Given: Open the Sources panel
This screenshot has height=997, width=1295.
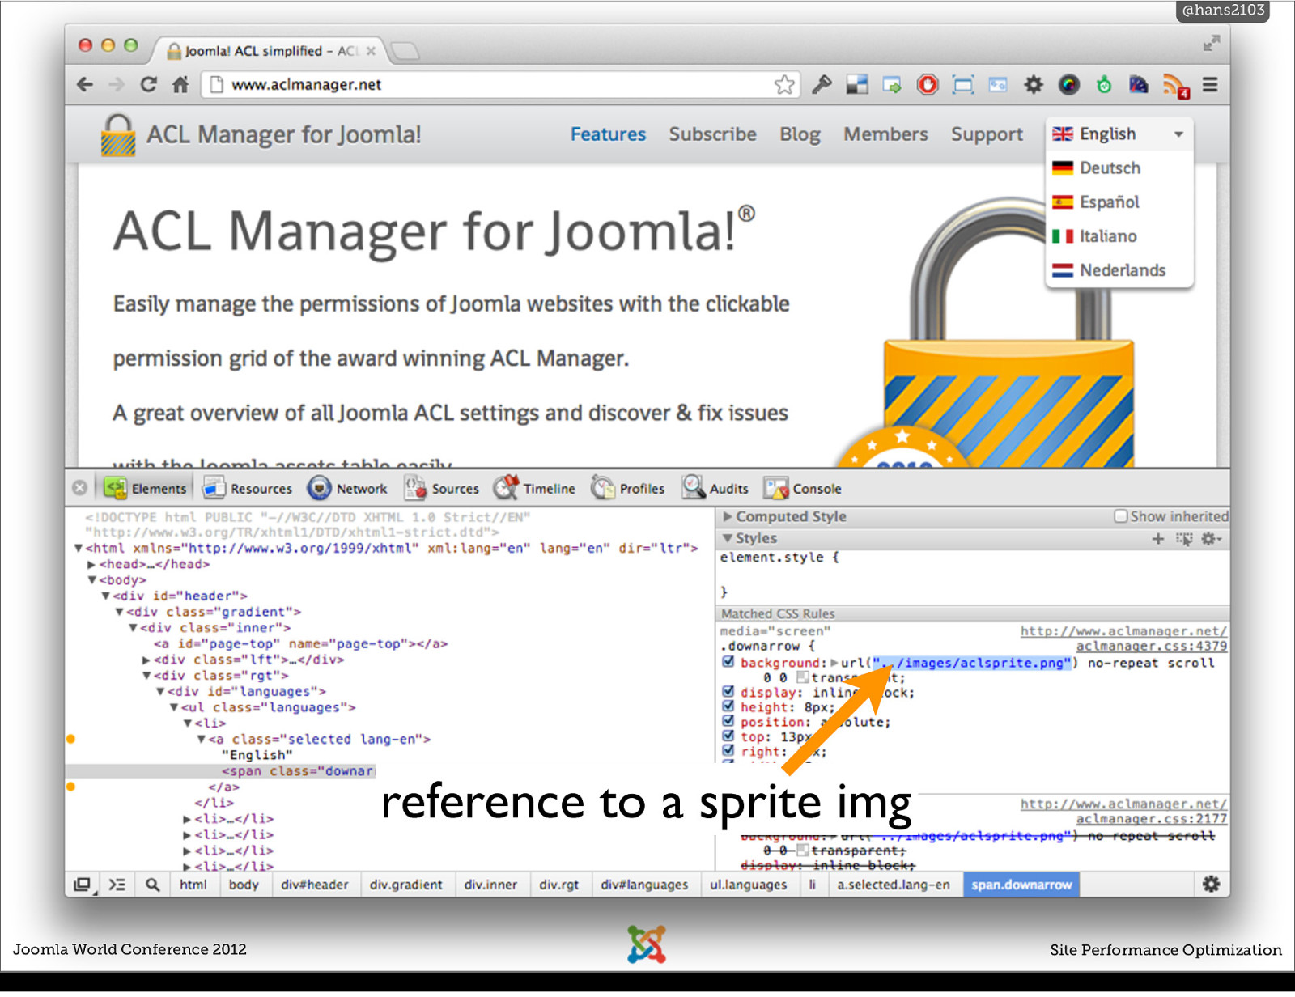Looking at the screenshot, I should pos(442,488).
